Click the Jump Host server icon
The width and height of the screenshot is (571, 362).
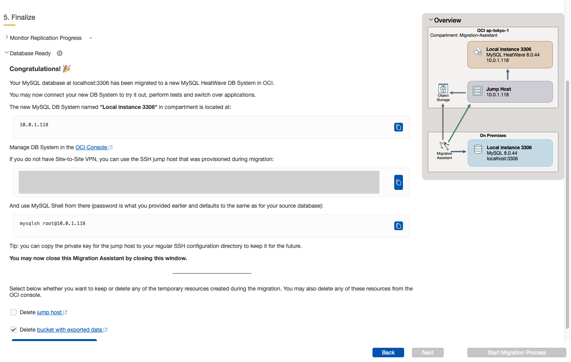(478, 91)
